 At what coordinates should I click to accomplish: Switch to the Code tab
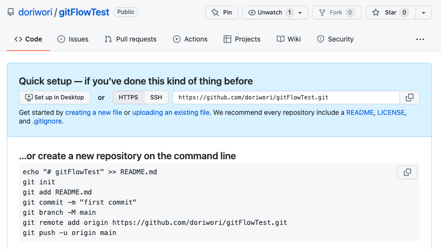tap(28, 39)
